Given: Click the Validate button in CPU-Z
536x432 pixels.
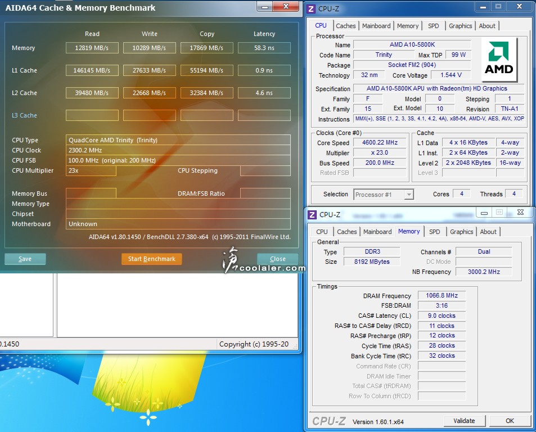Looking at the screenshot, I should (464, 421).
